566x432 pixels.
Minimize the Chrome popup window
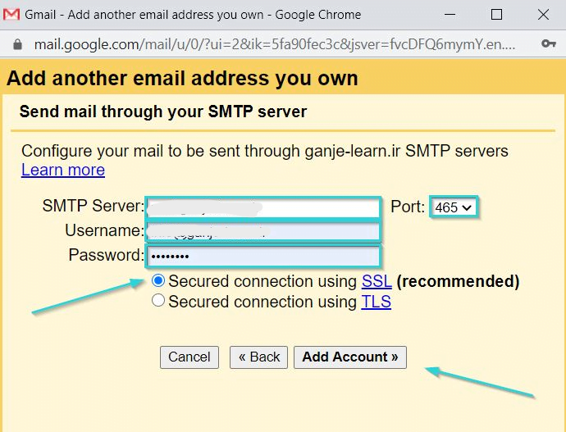[451, 15]
